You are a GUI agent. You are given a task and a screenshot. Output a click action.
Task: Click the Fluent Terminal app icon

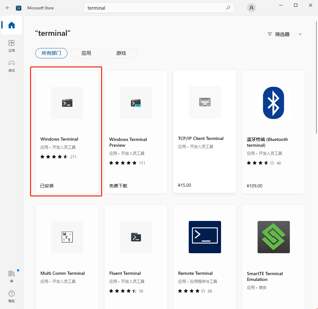coord(136,237)
